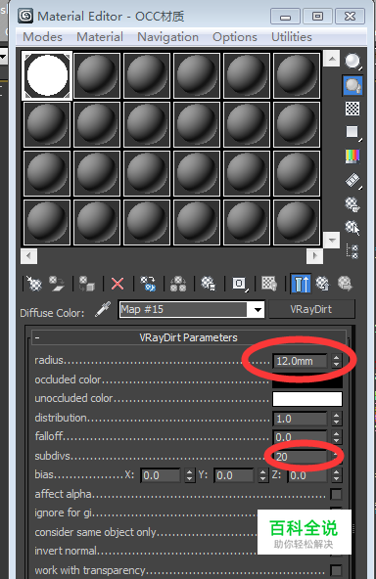The image size is (376, 579).
Task: Pick material with the eyedropper icon
Action: 103,309
